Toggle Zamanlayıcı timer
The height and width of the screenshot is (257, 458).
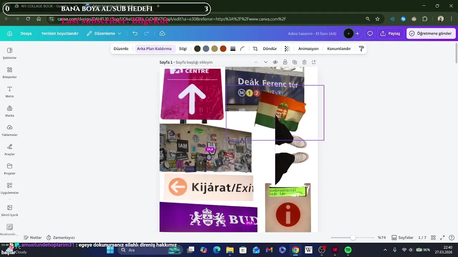[60, 237]
